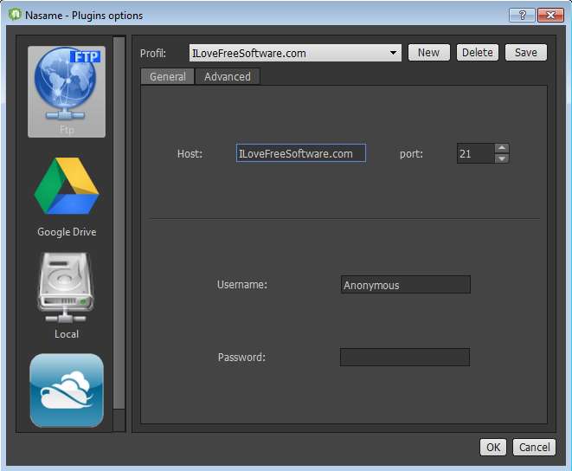Focus the Password field
572x471 pixels.
coord(405,357)
